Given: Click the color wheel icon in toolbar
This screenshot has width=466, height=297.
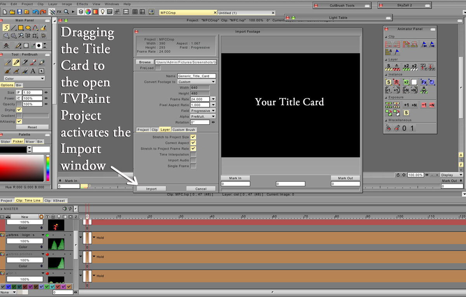Looking at the screenshot, I should pos(88,12).
